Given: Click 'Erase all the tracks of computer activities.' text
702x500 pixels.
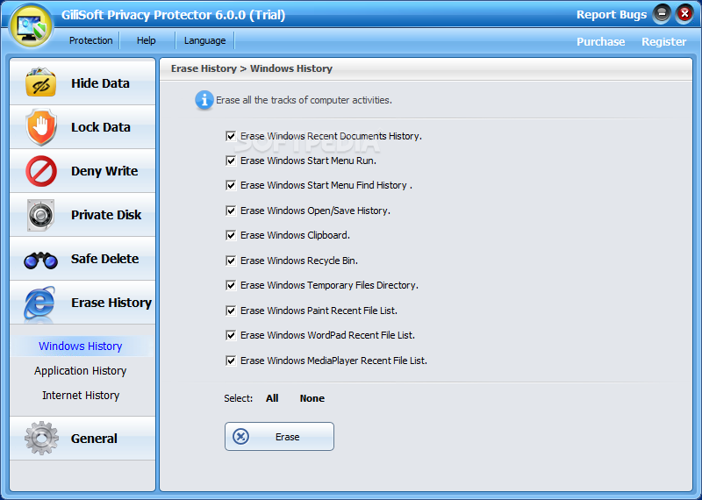Looking at the screenshot, I should (304, 100).
